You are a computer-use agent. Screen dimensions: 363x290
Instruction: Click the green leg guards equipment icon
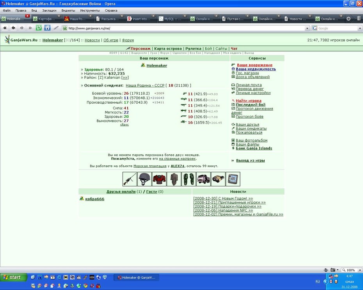point(189,179)
